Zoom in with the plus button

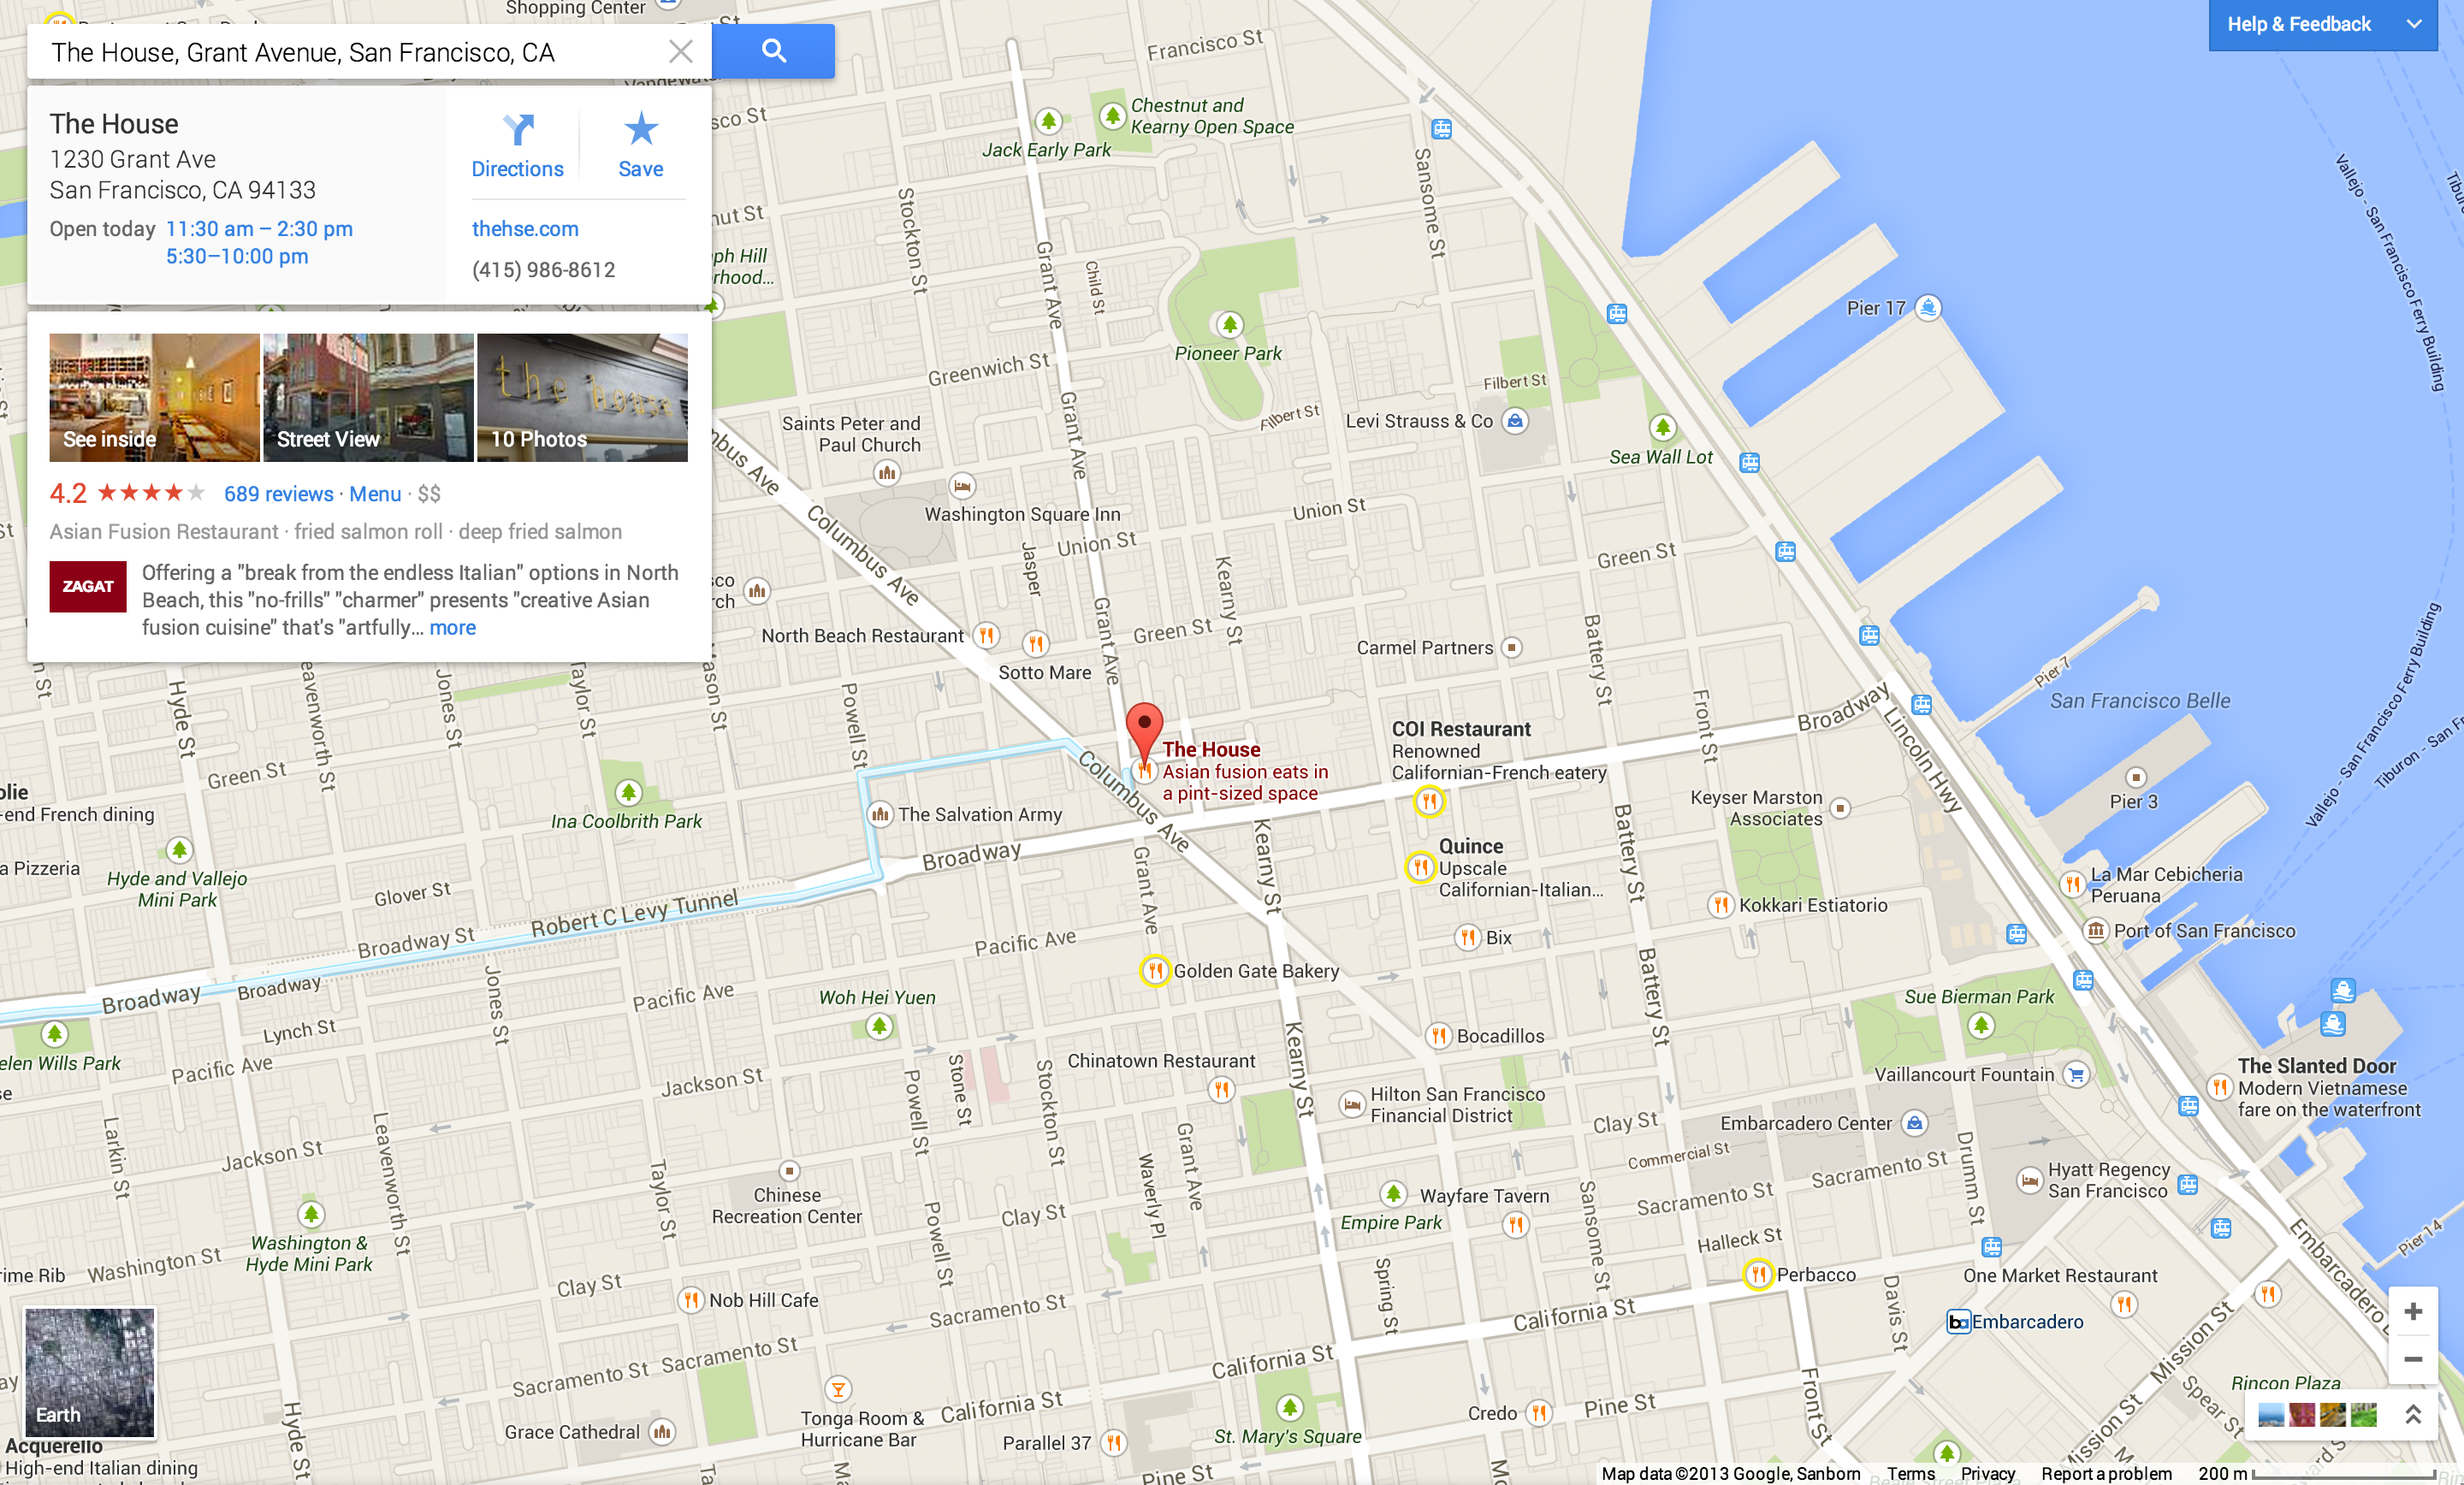2412,1311
